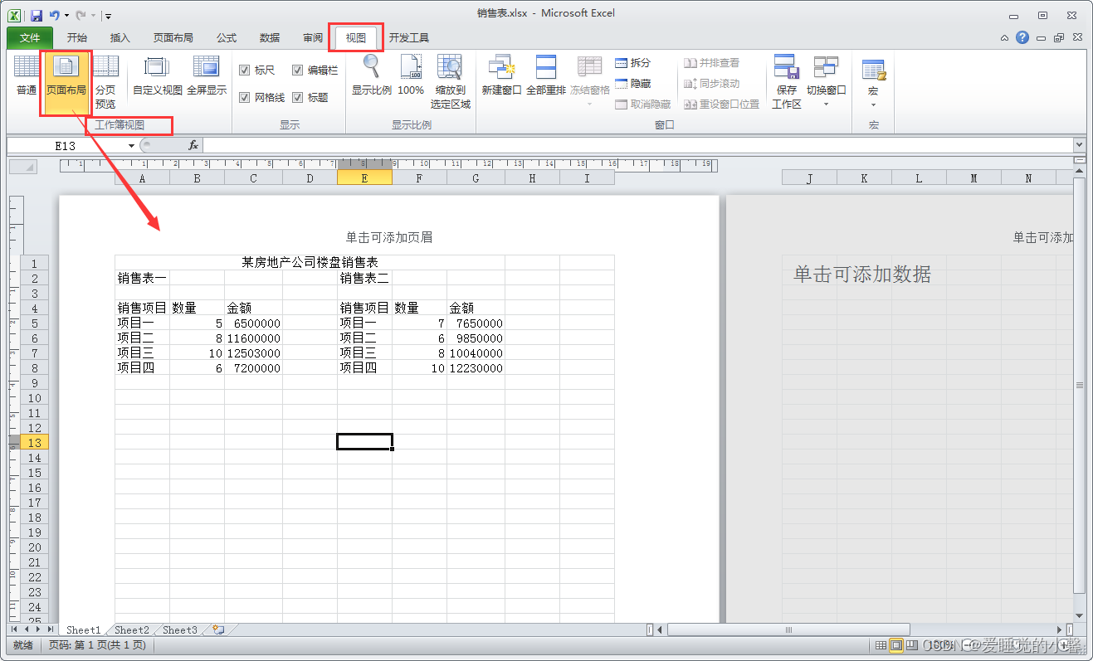Zoom to selection (缩放到选定区域)
1093x661 pixels.
point(450,81)
